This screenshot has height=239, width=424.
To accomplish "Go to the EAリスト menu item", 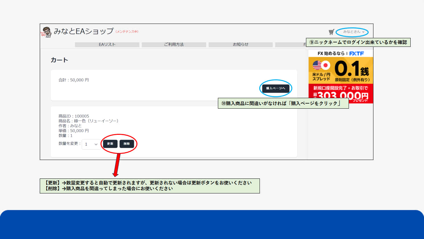I will [x=107, y=45].
